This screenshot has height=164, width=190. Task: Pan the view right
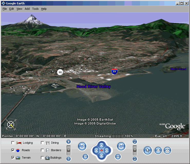pos(107,151)
